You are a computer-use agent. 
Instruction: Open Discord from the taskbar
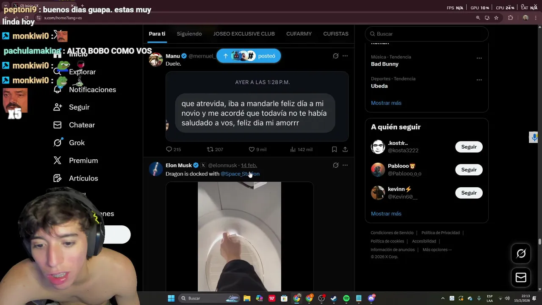coord(371,298)
